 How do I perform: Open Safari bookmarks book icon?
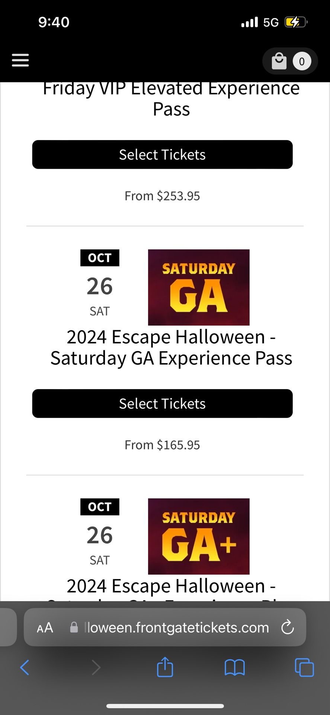tap(234, 667)
